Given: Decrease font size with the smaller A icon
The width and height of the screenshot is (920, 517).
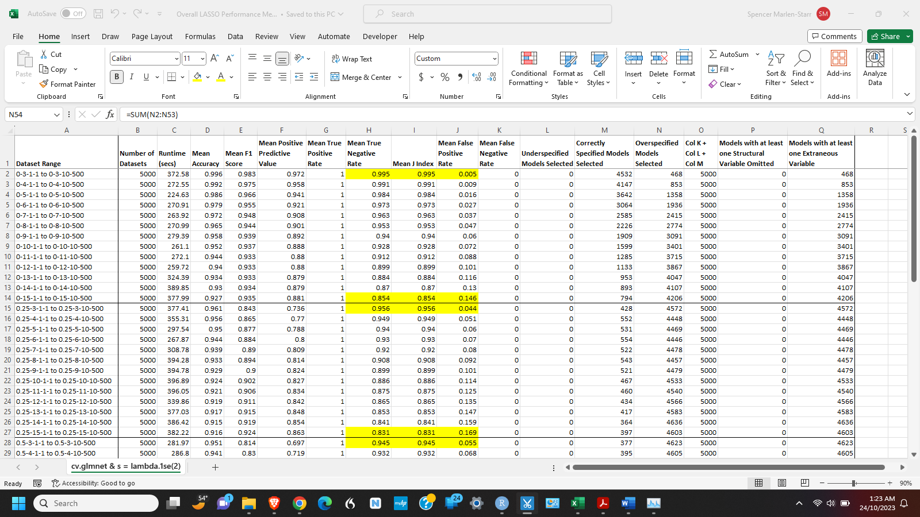Looking at the screenshot, I should coord(229,59).
